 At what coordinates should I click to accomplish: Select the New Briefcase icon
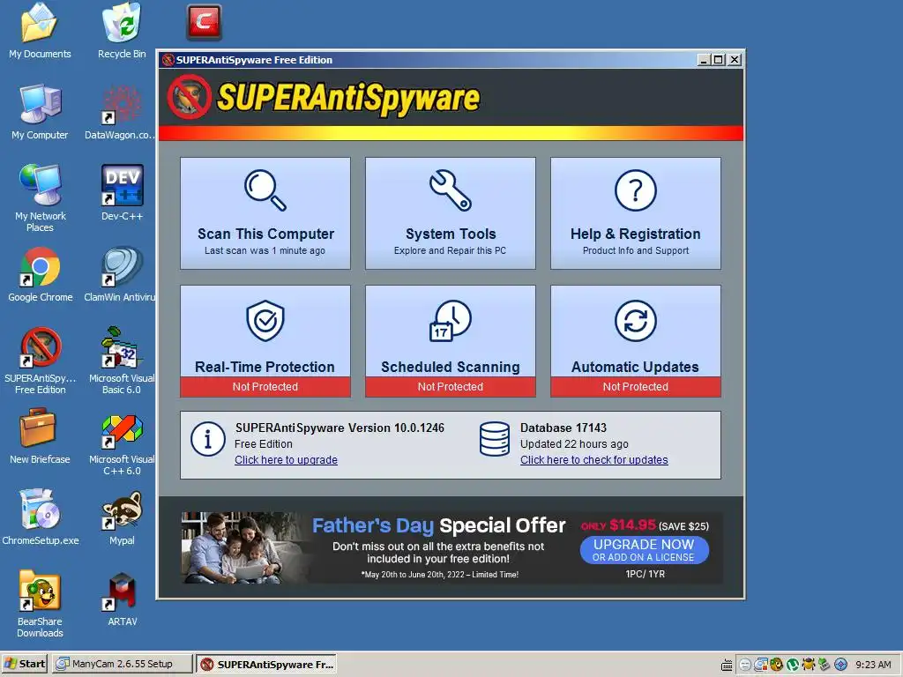38,428
